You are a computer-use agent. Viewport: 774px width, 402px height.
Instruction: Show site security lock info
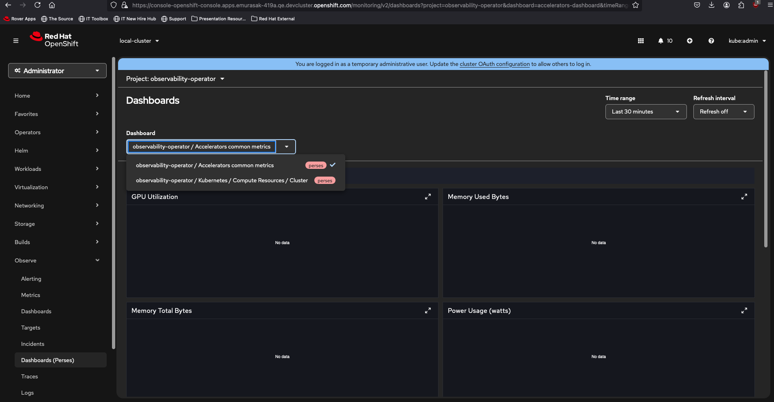[125, 5]
